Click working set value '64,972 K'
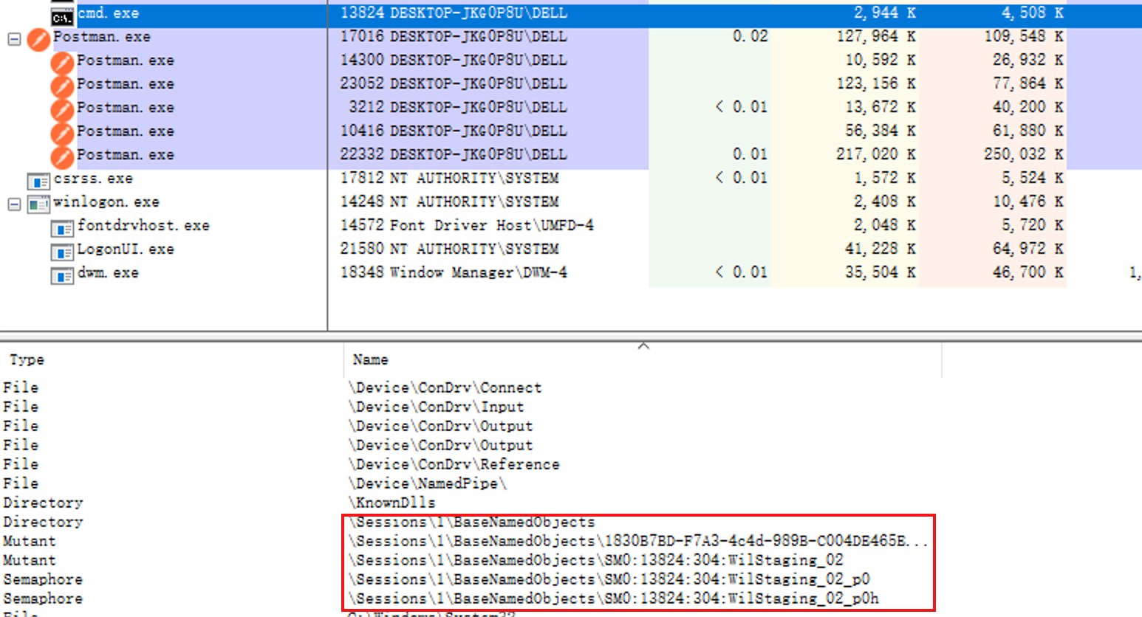The height and width of the screenshot is (617, 1142). tap(1028, 249)
